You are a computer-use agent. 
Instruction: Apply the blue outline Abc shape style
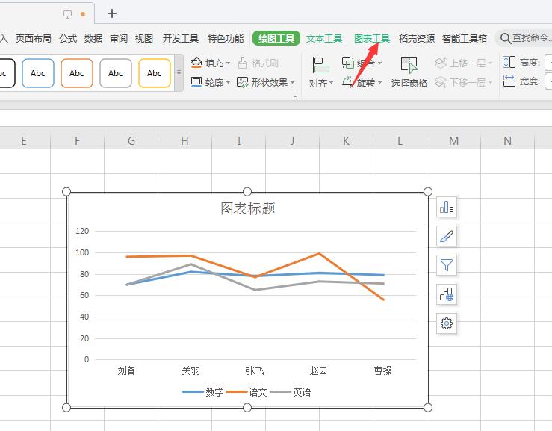coord(38,73)
